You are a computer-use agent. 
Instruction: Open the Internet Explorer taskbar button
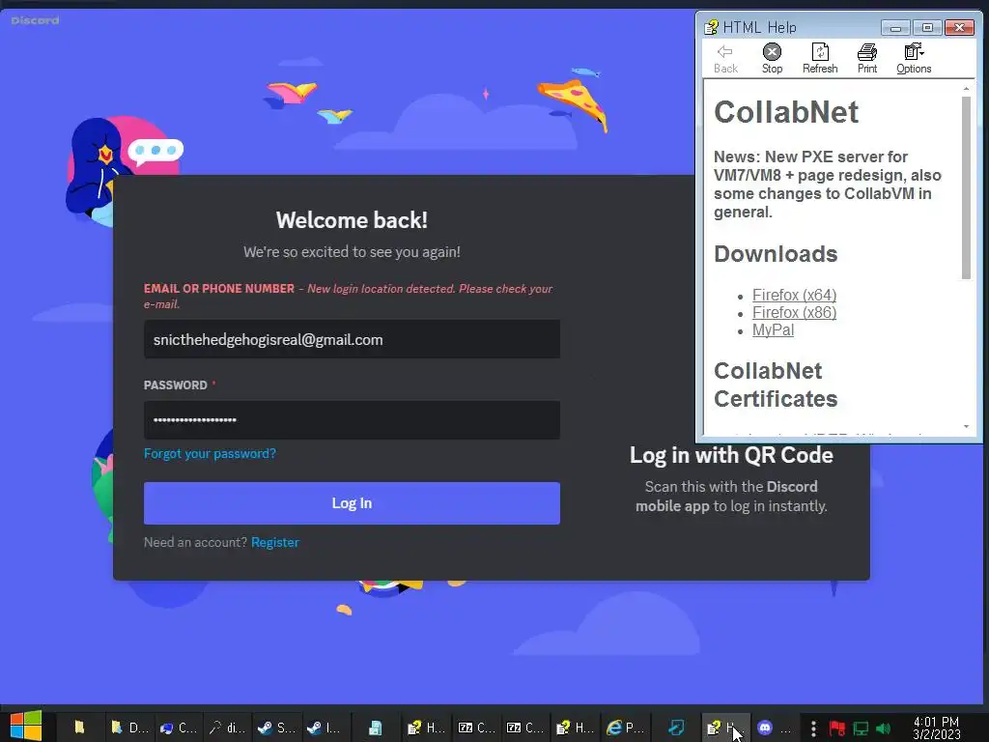625,728
